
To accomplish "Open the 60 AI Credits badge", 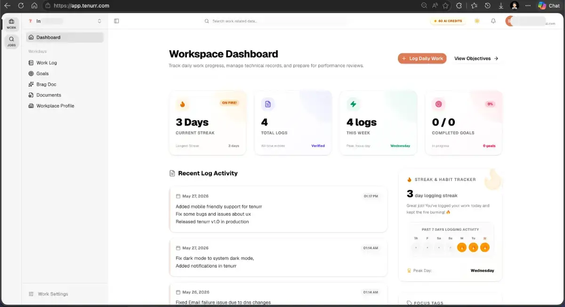I will 448,21.
